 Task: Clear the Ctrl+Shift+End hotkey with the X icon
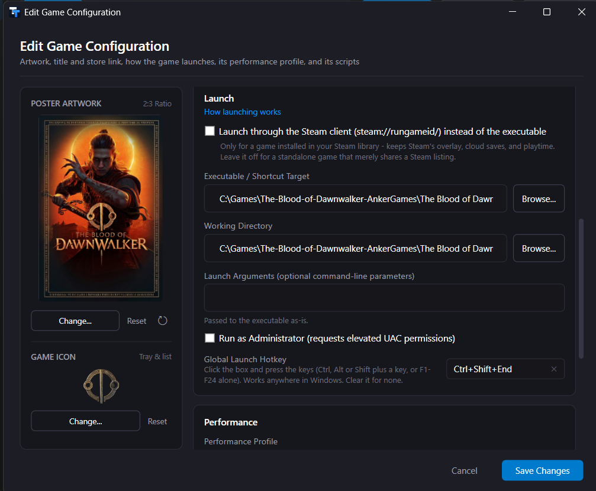[x=554, y=369]
